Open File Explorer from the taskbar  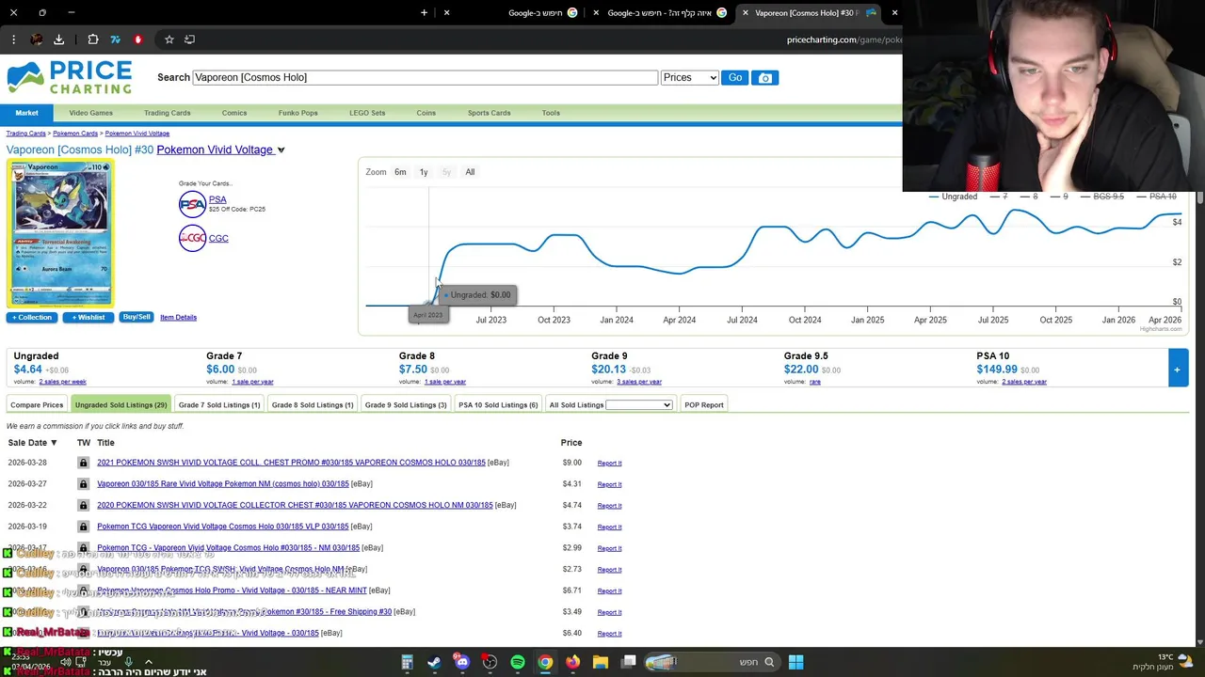pyautogui.click(x=601, y=662)
